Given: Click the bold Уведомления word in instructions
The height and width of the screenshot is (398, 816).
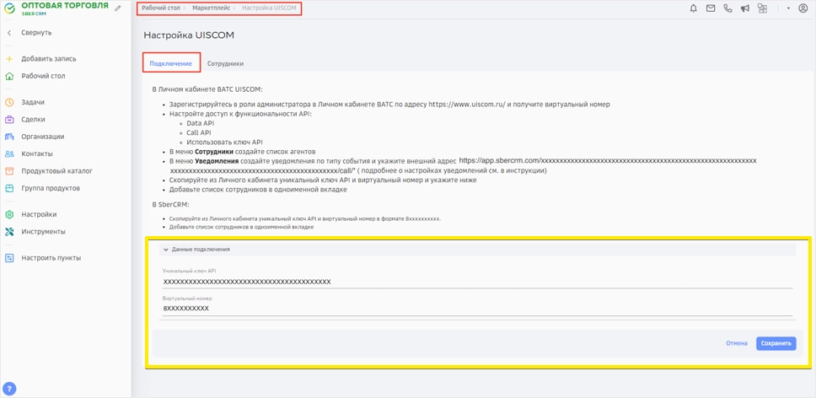Looking at the screenshot, I should (217, 161).
